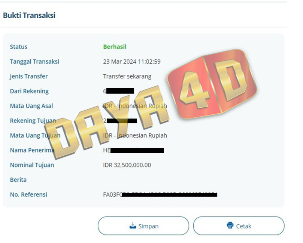Click the Nominal Tujuan label
Viewport: 303px width, 243px height.
(32, 165)
